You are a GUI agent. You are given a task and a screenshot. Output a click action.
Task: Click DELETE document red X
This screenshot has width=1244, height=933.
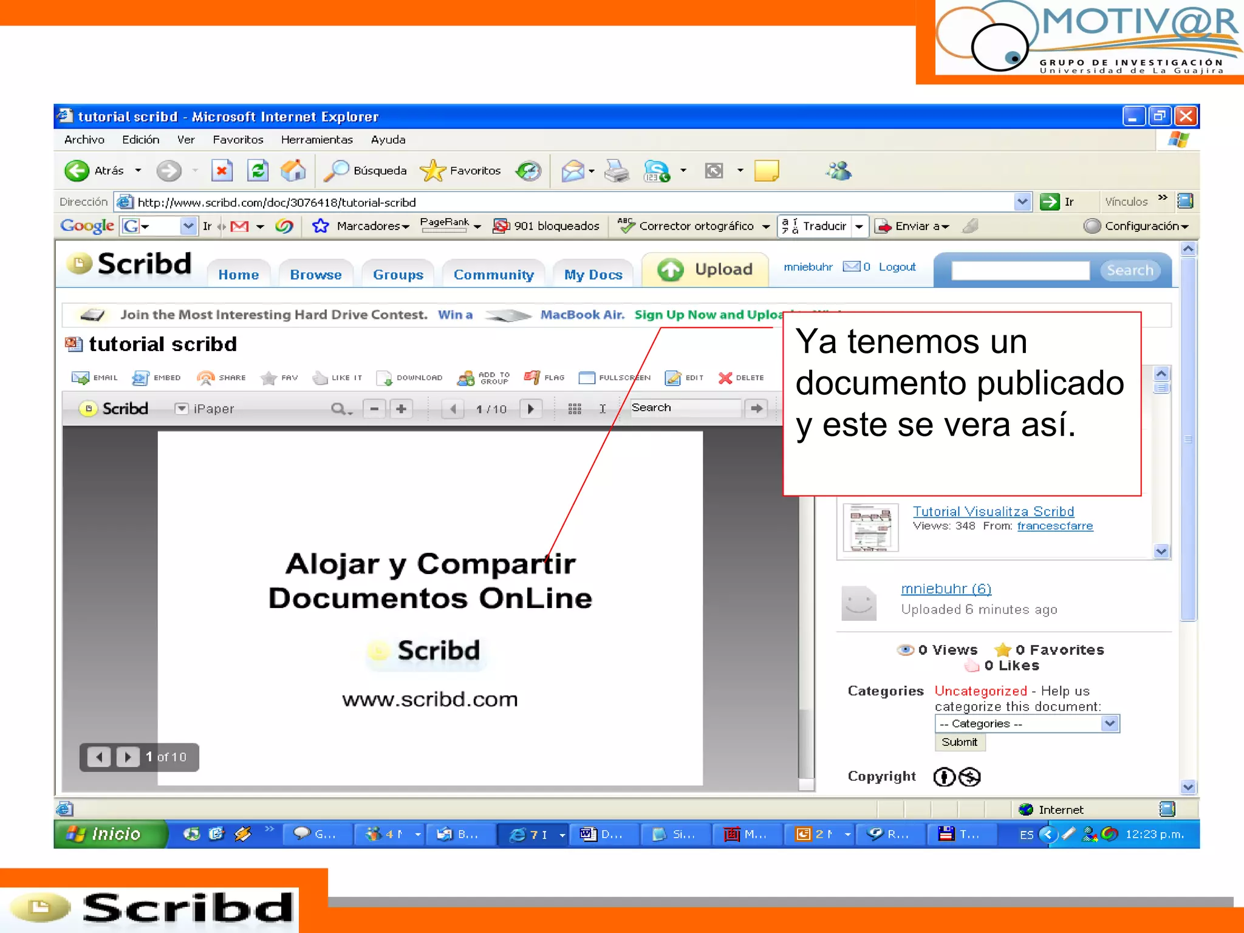click(x=741, y=378)
